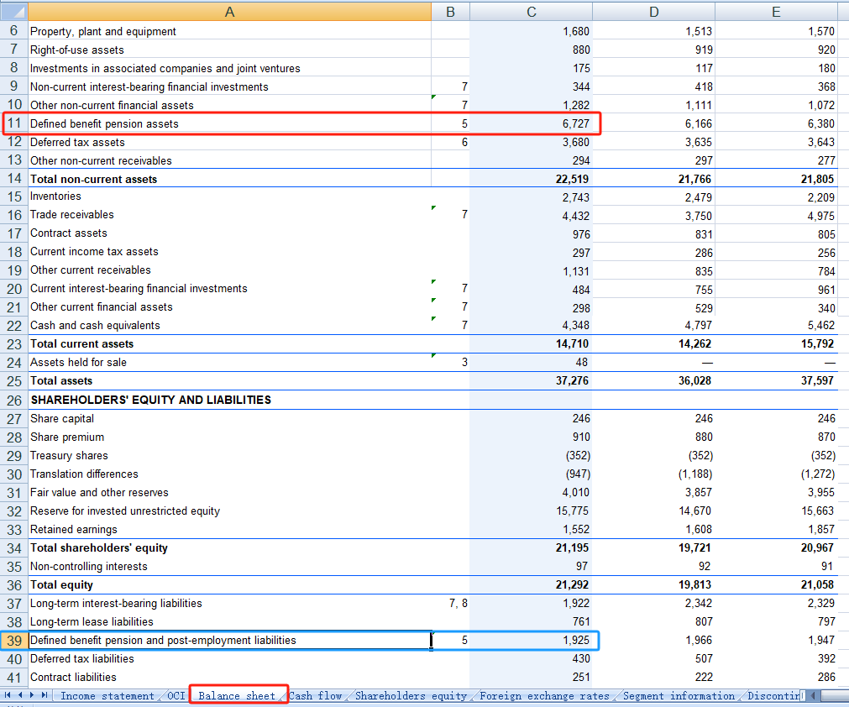Click cell 'Right-of-use assets'
The width and height of the screenshot is (849, 707).
click(229, 50)
